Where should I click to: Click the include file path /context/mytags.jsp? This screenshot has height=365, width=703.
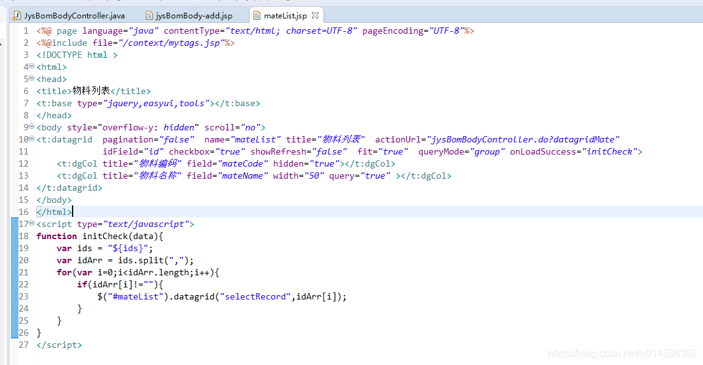click(x=171, y=43)
